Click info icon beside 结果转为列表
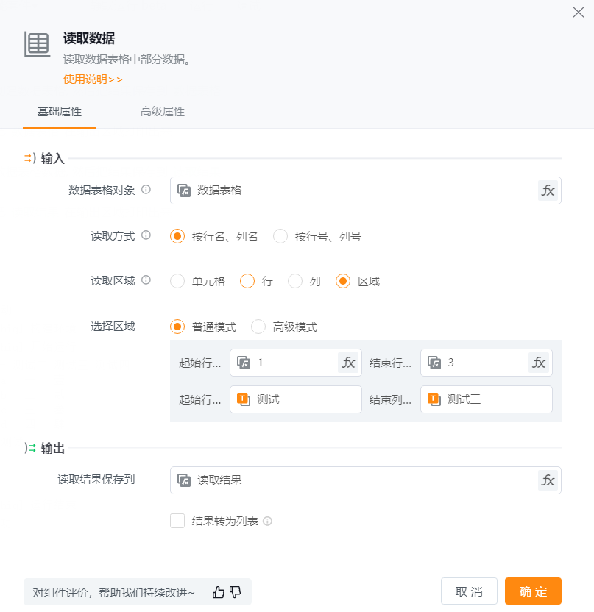 pos(267,522)
